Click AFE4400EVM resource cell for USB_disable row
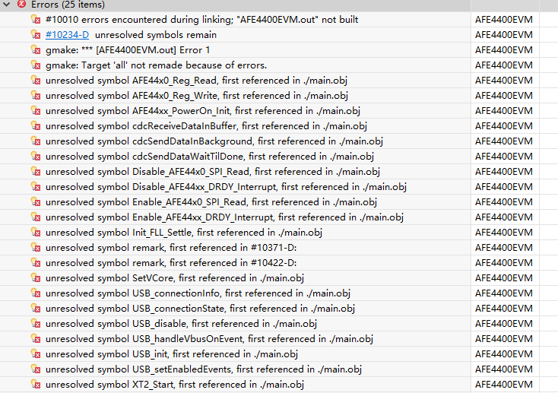 click(503, 323)
